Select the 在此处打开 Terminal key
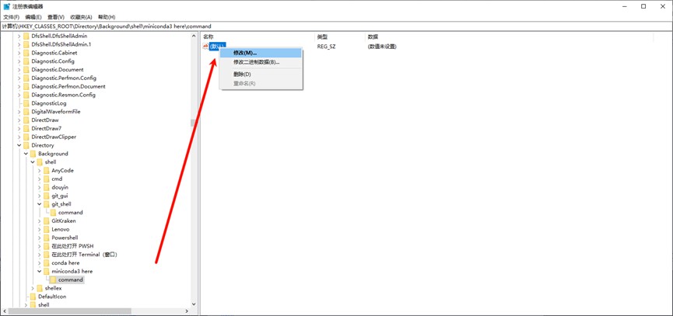This screenshot has height=316, width=673. pyautogui.click(x=84, y=255)
